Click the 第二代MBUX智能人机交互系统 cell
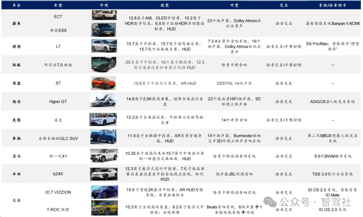This screenshot has height=217, width=363. 333,138
